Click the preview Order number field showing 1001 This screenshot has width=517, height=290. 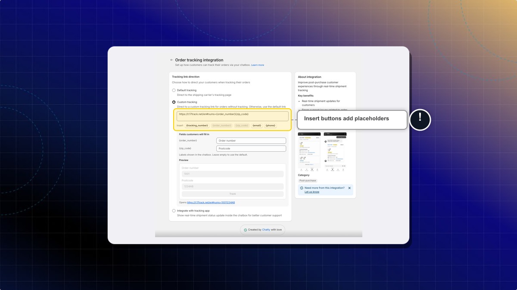pos(233,174)
